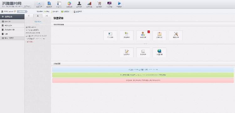Select the second sidebar menu item
Image resolution: width=235 pixels, height=113 pixels.
[12, 26]
